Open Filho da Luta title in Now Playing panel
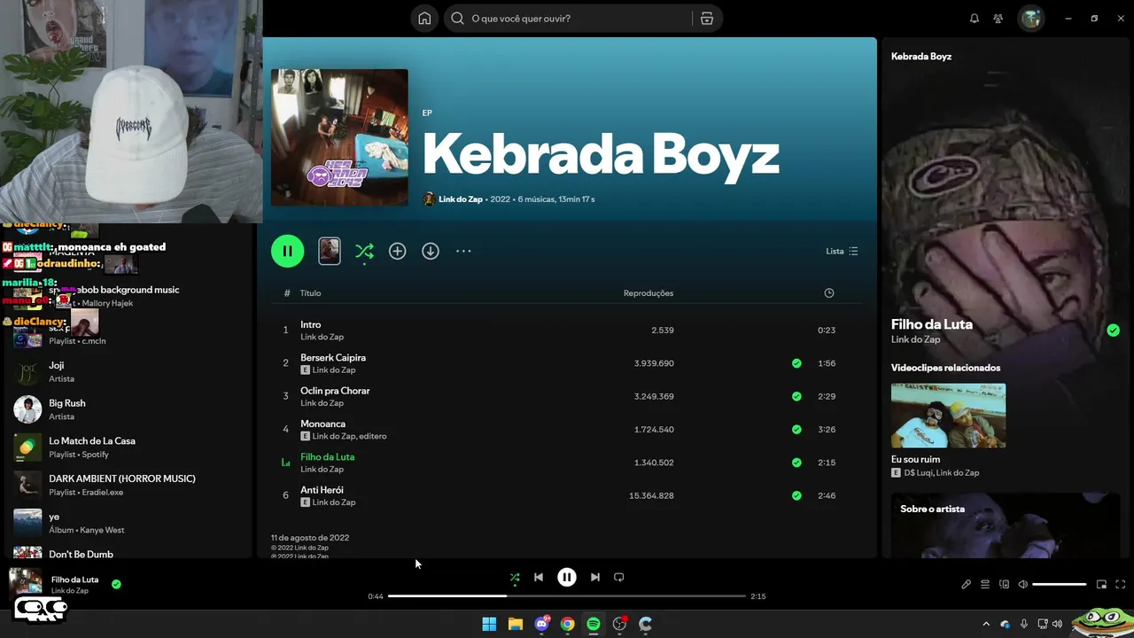The width and height of the screenshot is (1134, 638). (x=932, y=324)
